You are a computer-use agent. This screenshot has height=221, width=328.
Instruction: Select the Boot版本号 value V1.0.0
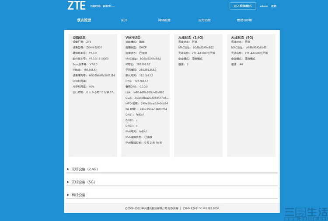(93, 64)
